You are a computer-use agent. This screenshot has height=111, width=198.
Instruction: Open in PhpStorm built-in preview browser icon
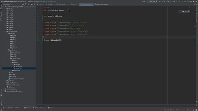[180, 11]
